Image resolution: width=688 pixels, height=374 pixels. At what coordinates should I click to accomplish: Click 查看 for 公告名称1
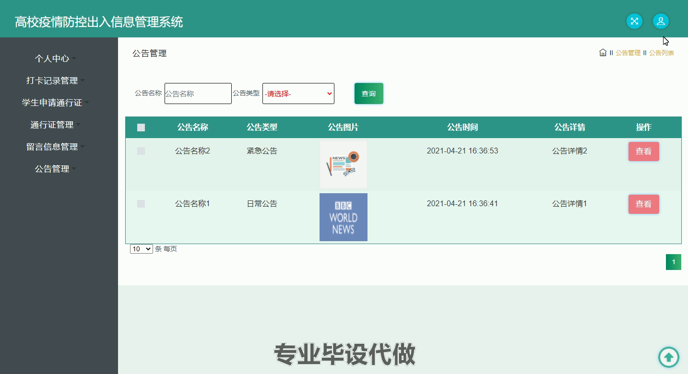click(644, 204)
